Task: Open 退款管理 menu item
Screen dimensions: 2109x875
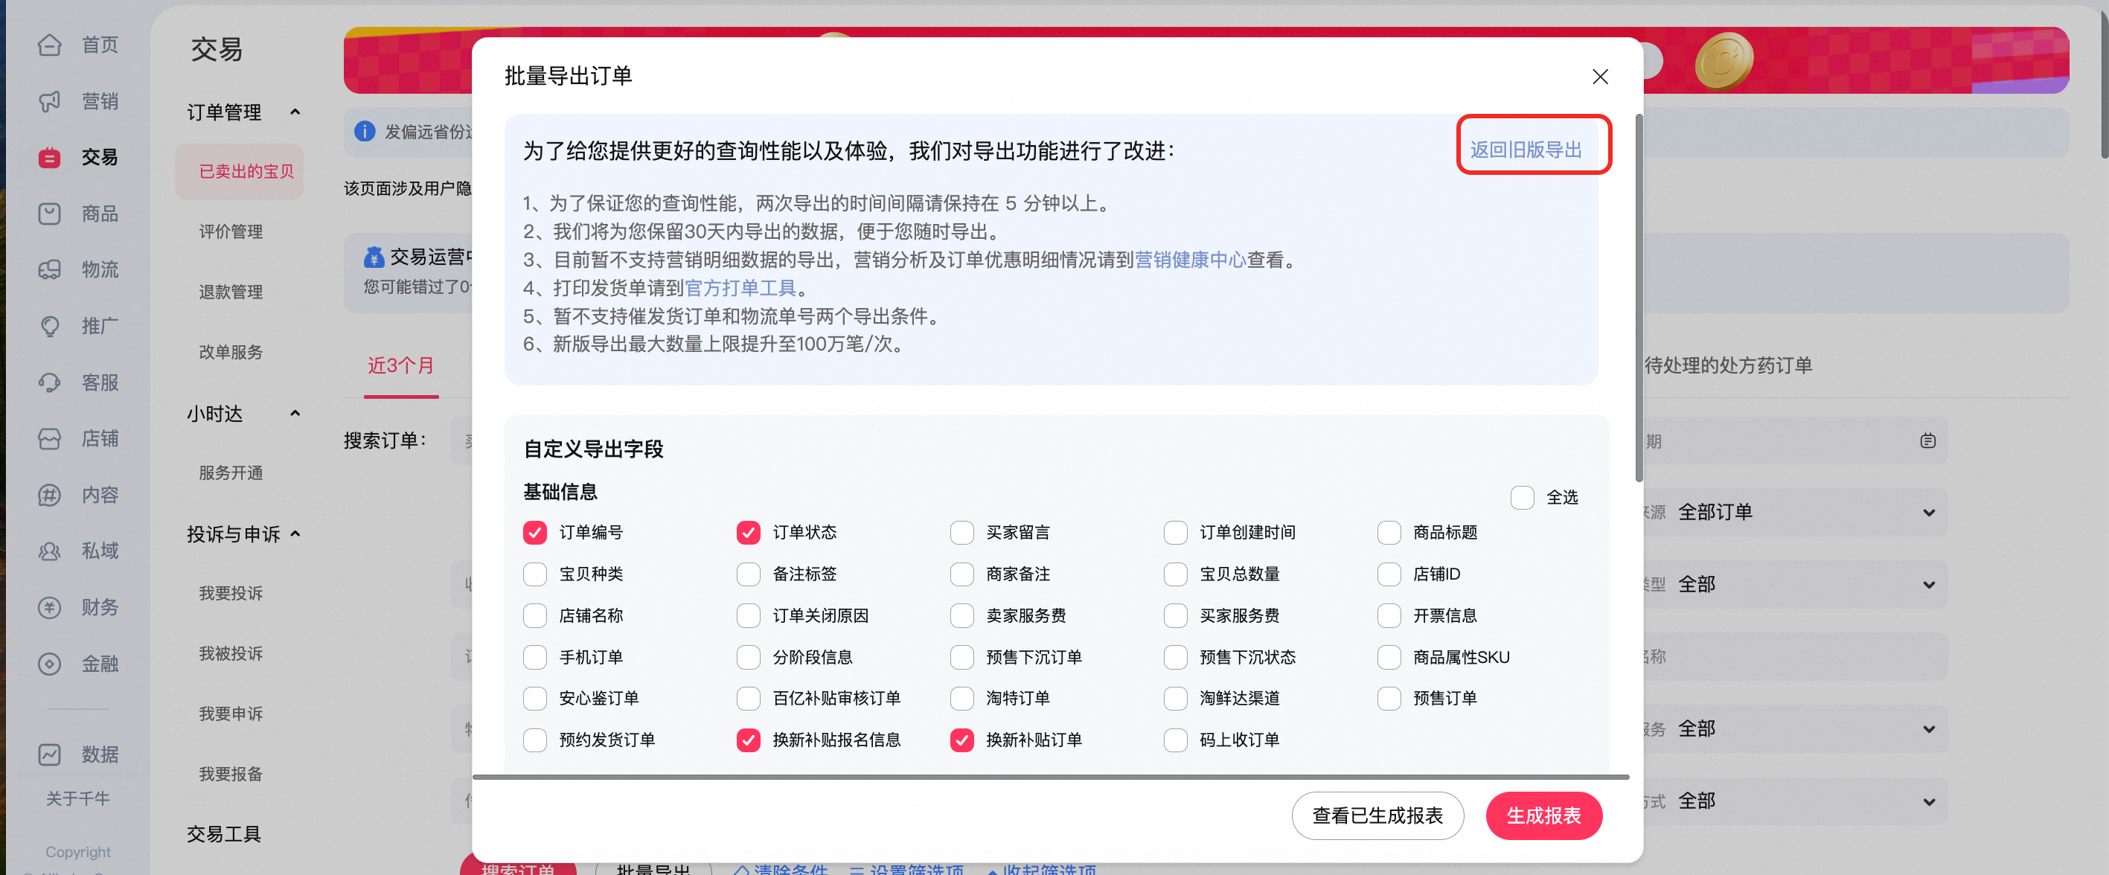Action: [231, 292]
